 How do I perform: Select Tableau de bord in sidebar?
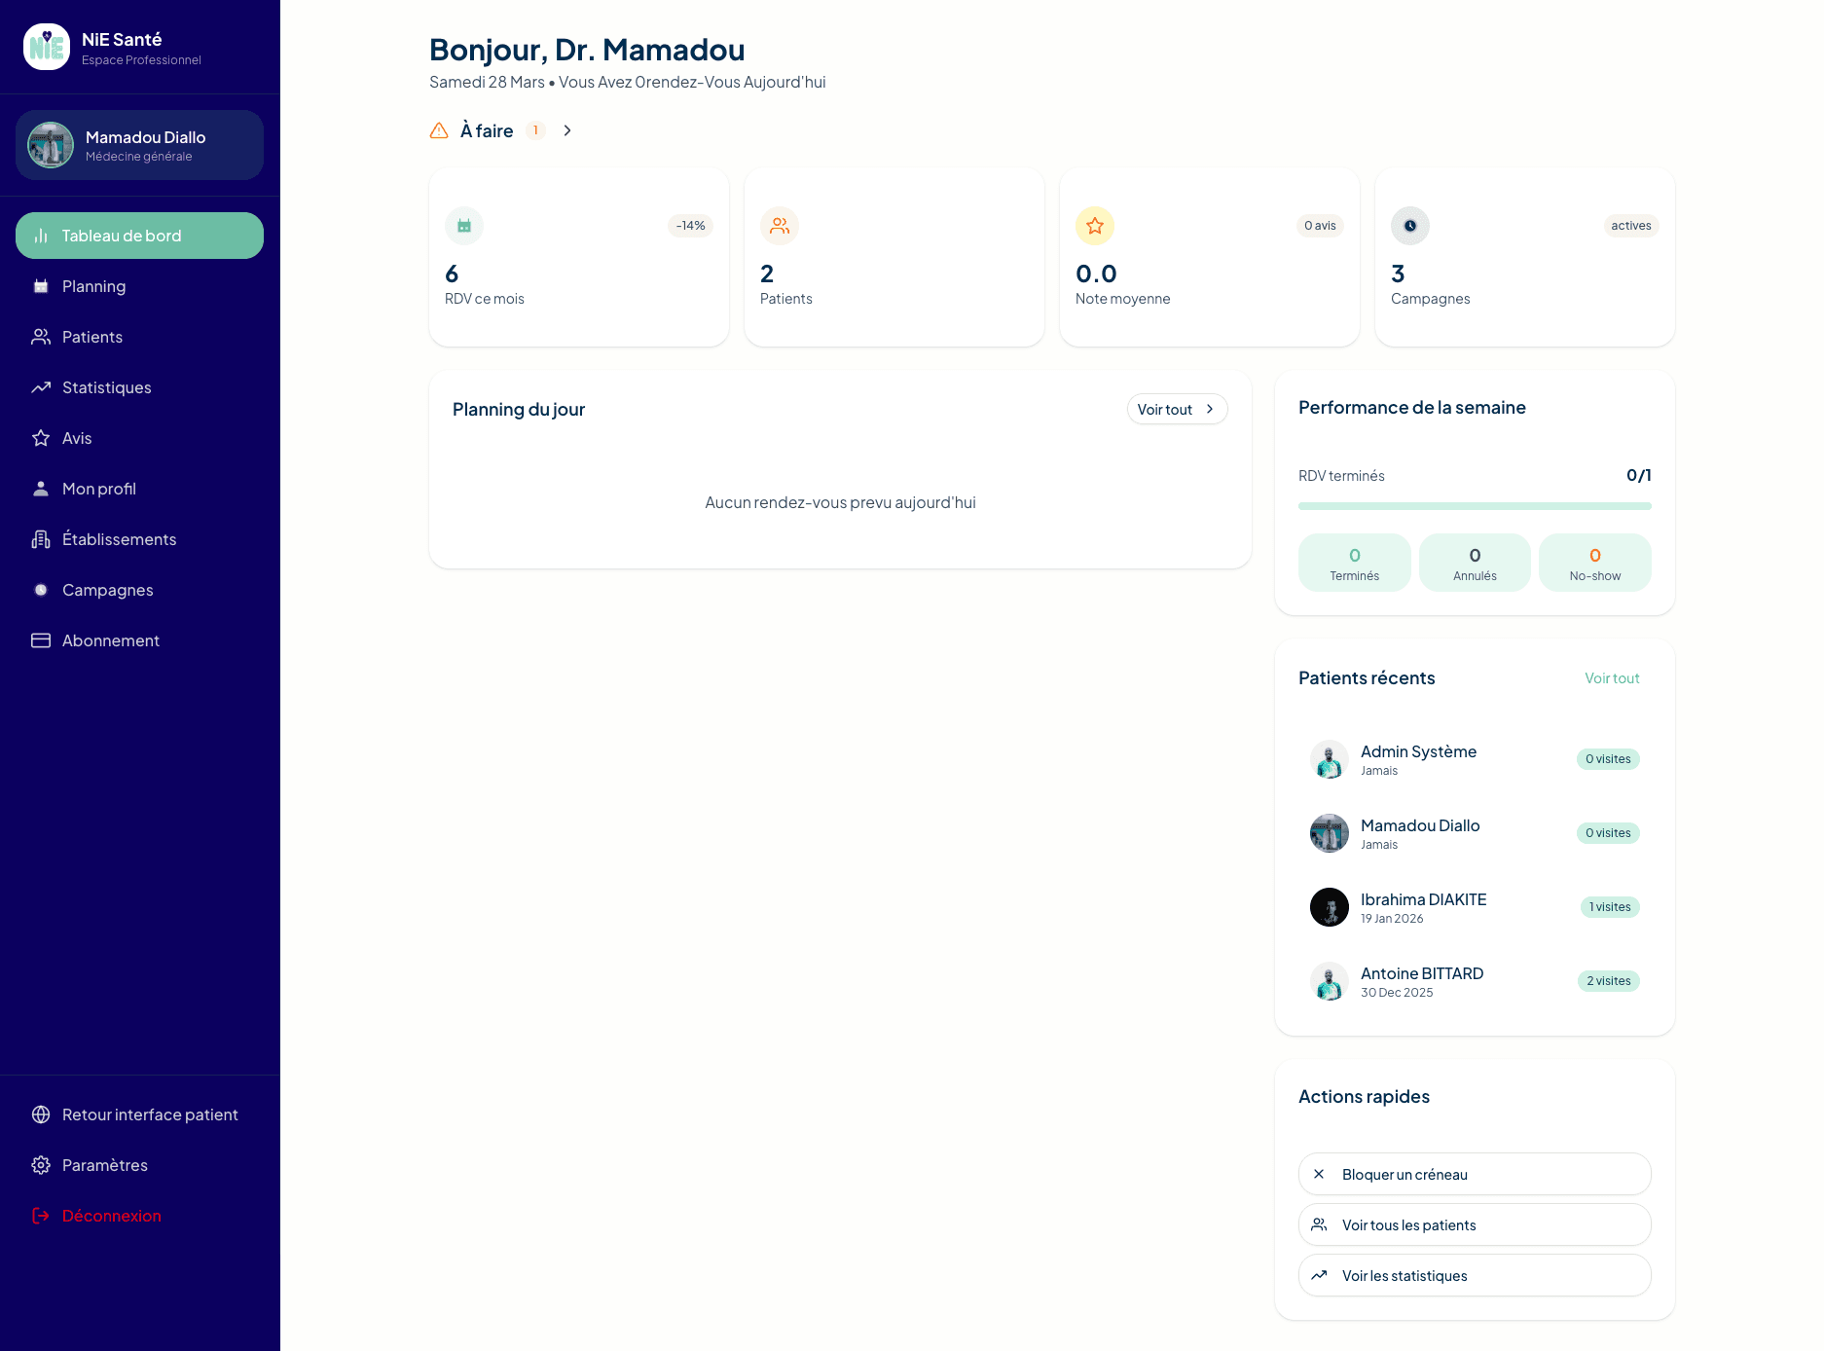click(139, 236)
